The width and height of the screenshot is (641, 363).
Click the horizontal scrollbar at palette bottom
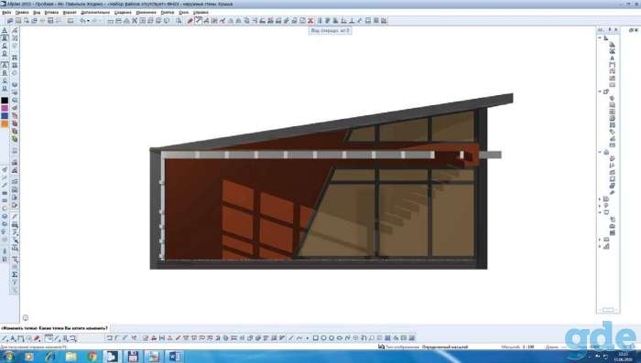pos(608,310)
